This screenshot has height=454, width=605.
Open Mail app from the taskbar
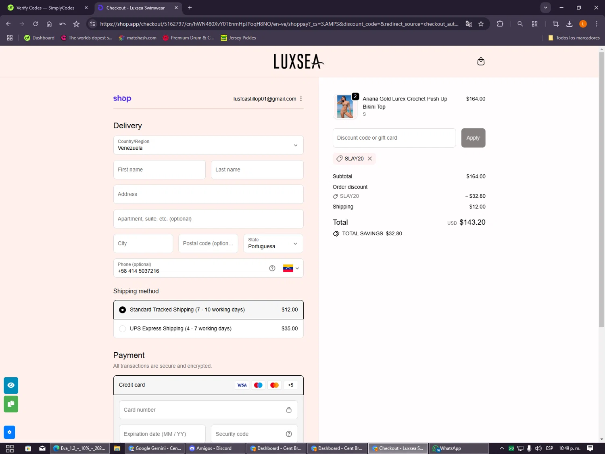pos(42,448)
